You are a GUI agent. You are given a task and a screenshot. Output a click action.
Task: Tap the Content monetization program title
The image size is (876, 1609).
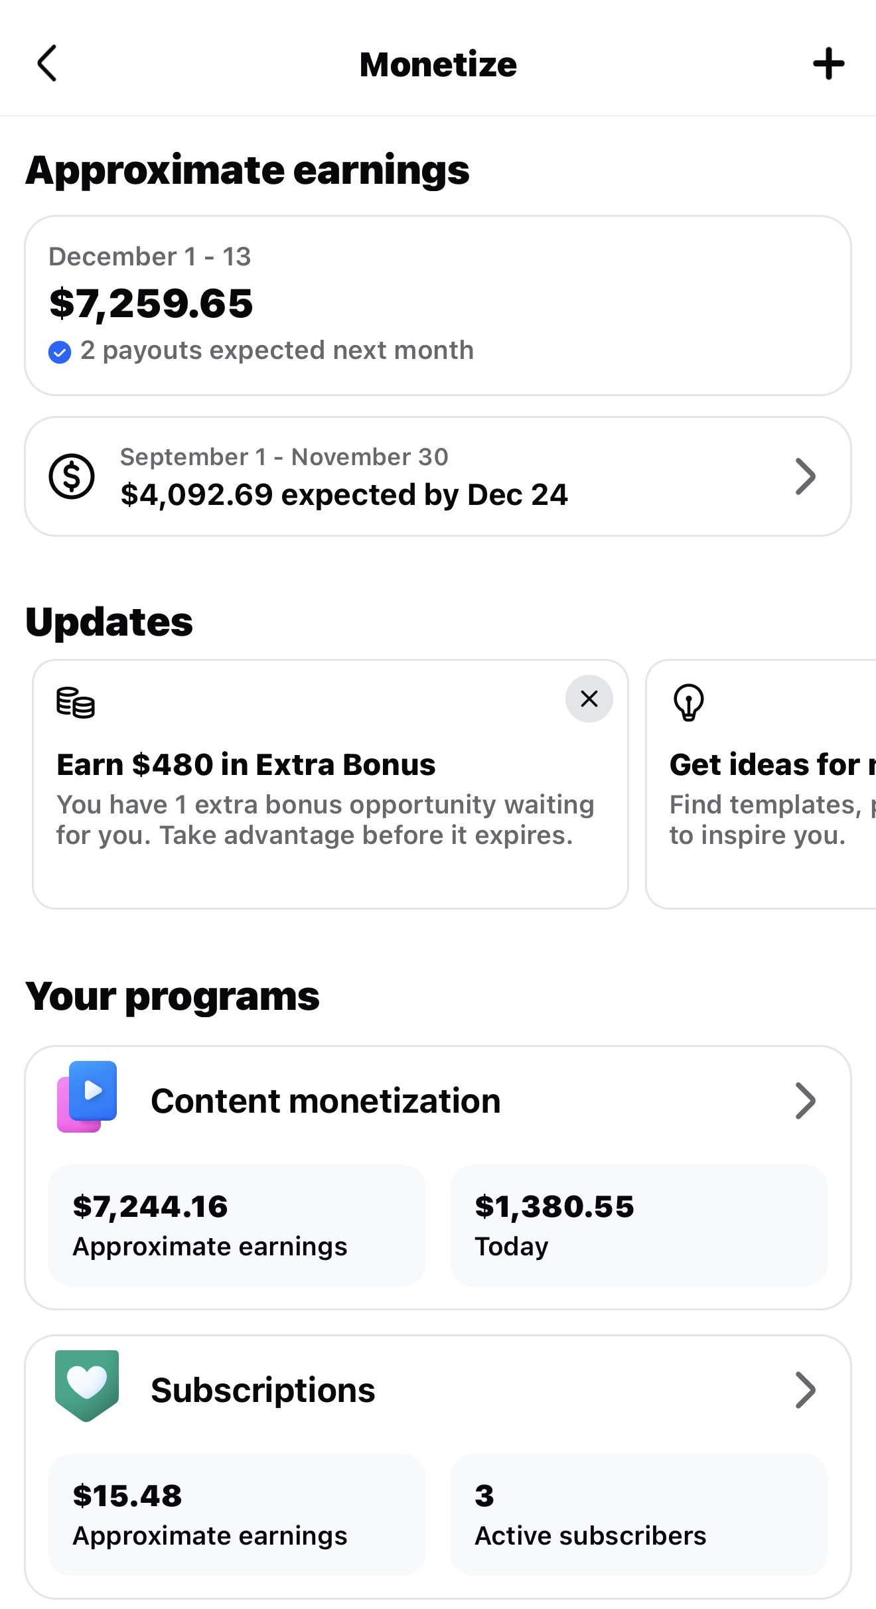325,1101
